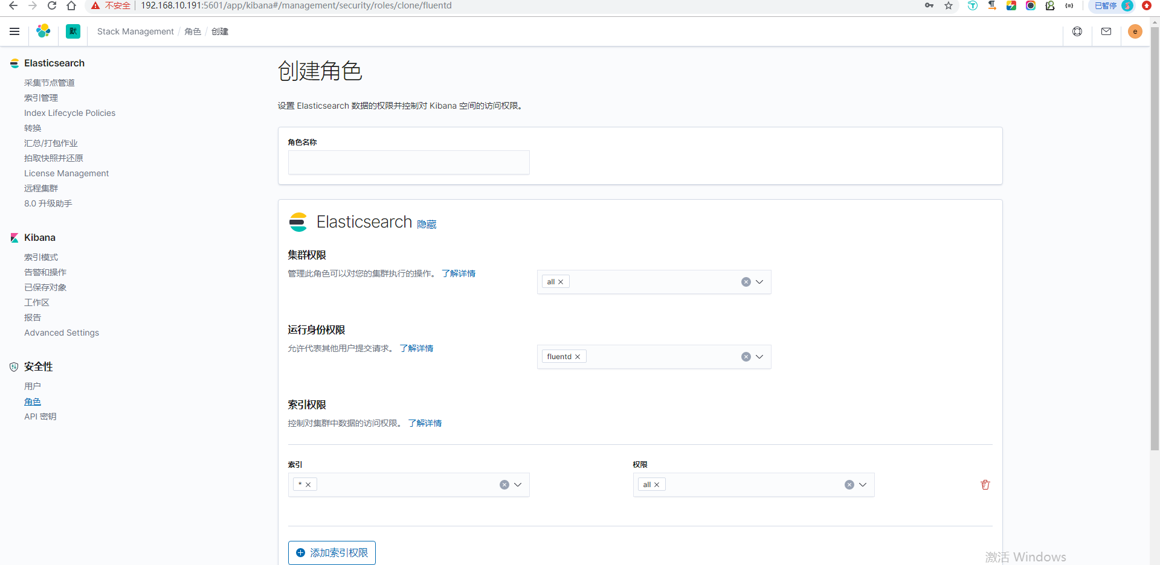The width and height of the screenshot is (1160, 565).
Task: Clear the indices field selections
Action: (504, 485)
